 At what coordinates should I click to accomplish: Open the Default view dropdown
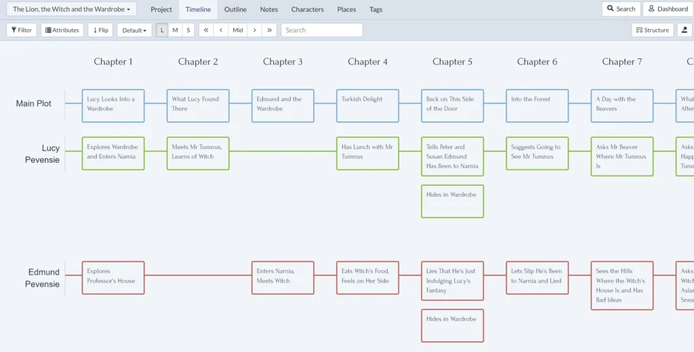tap(135, 30)
